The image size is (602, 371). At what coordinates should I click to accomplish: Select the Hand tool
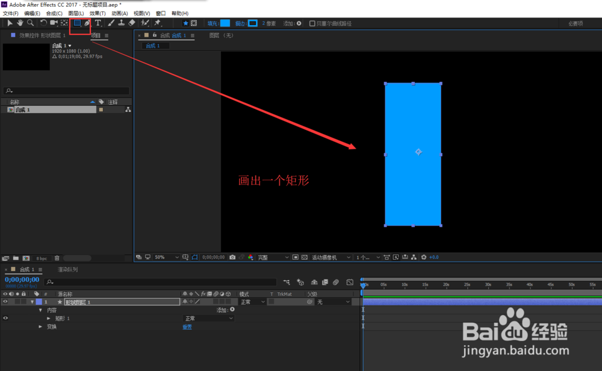[x=20, y=23]
